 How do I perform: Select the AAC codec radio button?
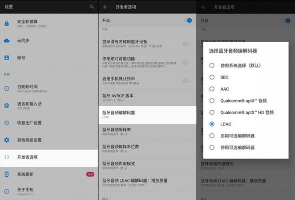pos(212,89)
